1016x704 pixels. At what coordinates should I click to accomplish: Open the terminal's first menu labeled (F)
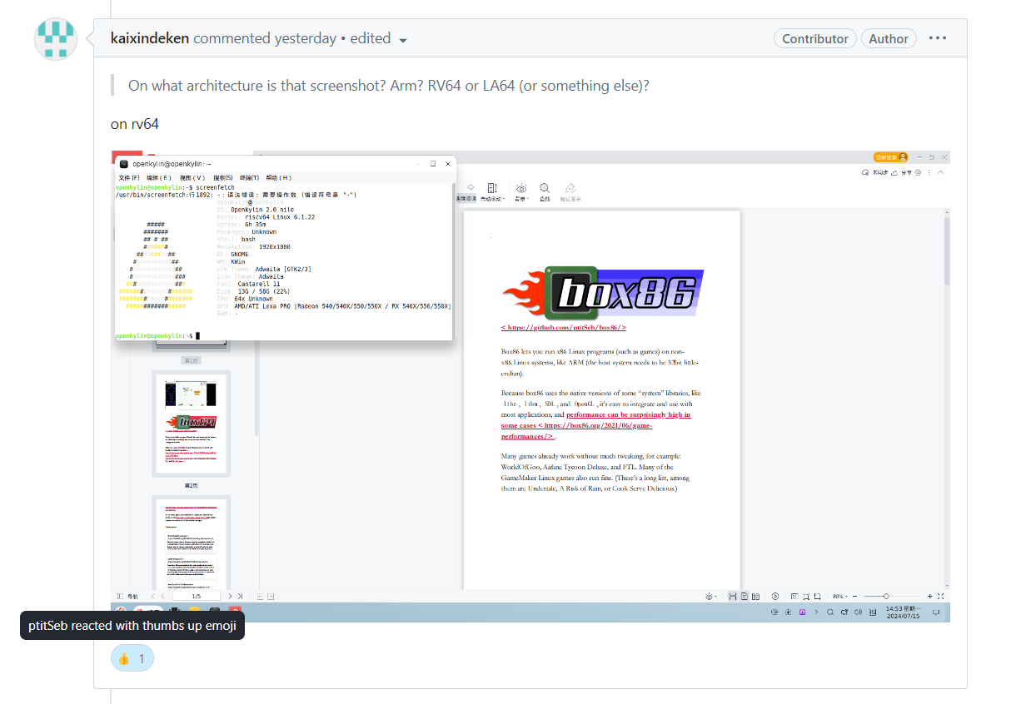(x=129, y=177)
